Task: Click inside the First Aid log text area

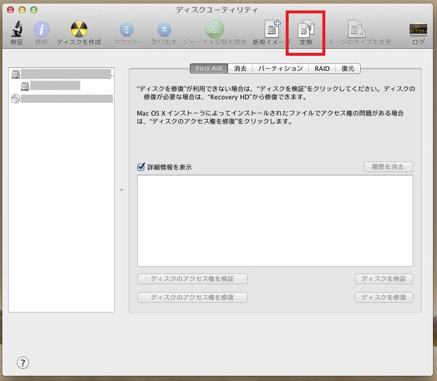Action: tap(275, 221)
